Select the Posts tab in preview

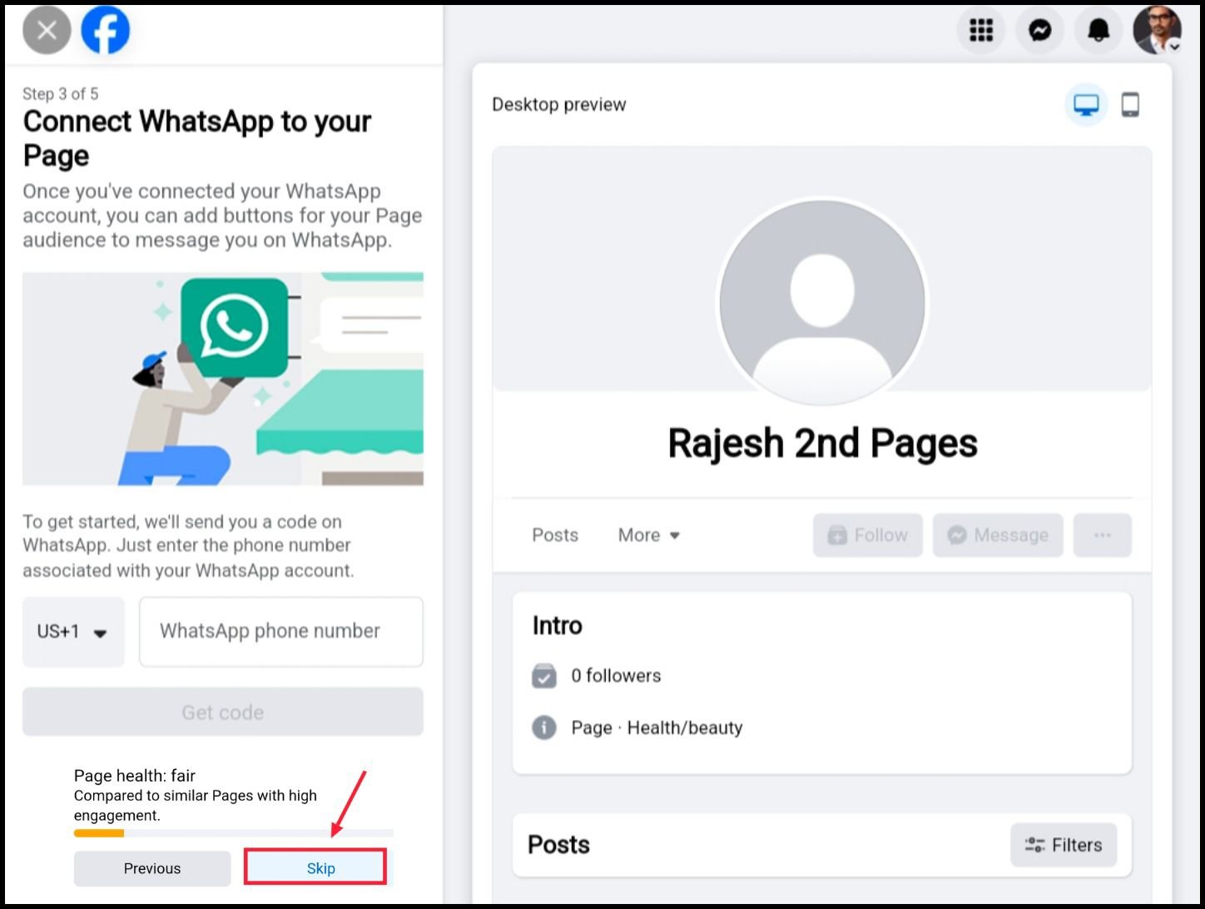point(555,535)
